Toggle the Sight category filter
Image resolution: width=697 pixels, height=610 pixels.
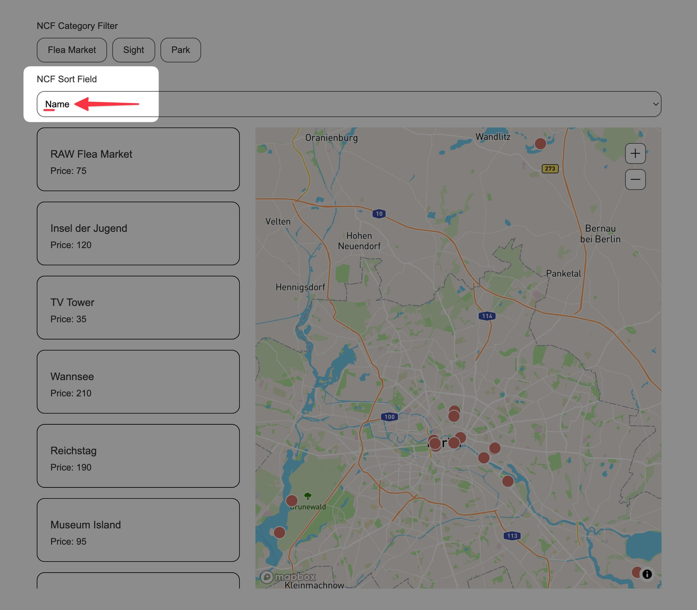(134, 50)
